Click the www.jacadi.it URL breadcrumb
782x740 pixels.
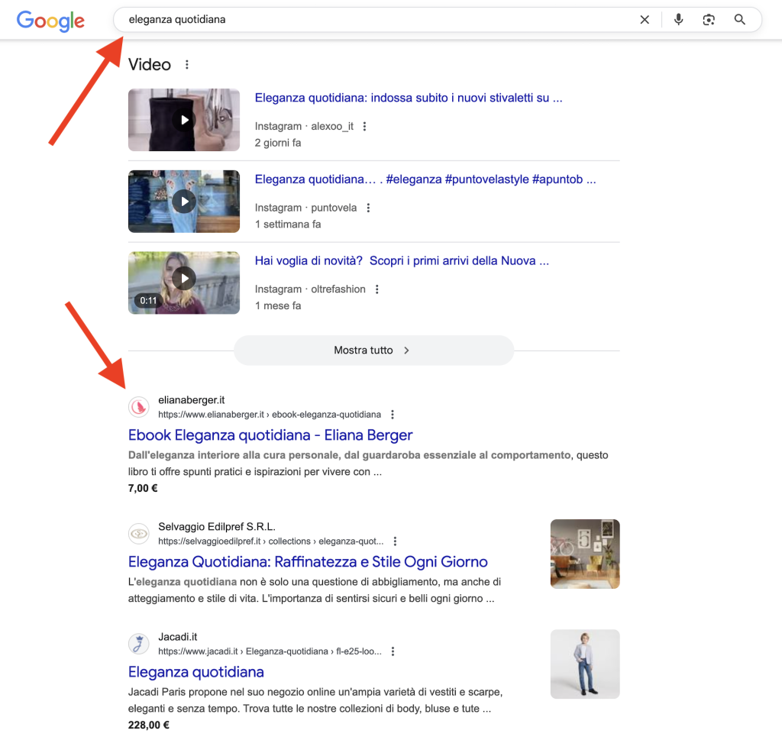(270, 651)
